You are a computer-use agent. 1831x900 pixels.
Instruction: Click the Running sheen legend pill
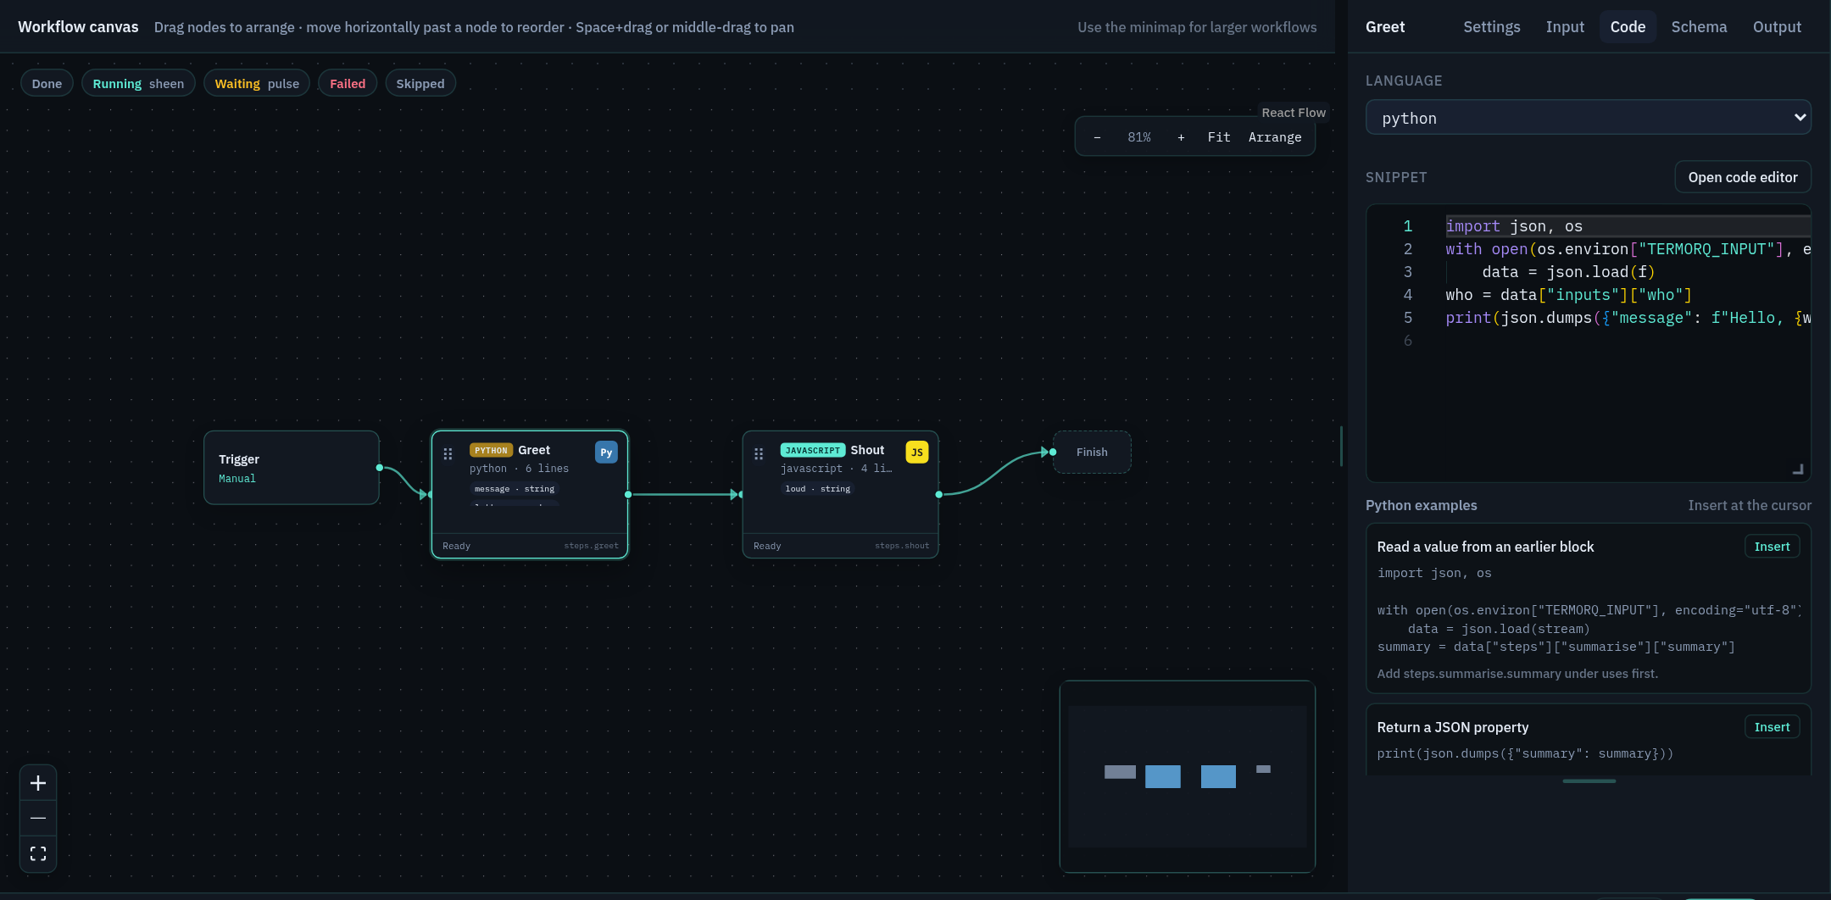[x=138, y=83]
